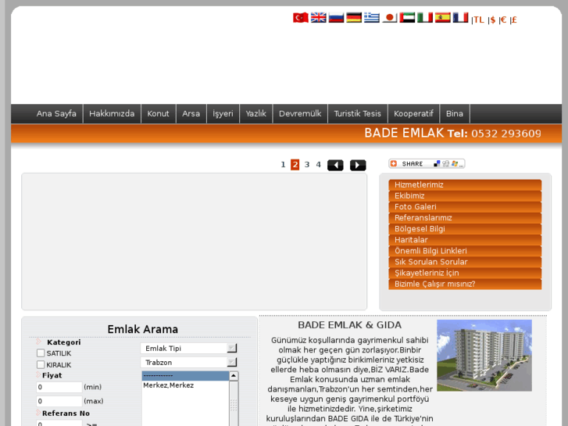
Task: Tick the KIRALIK checkbox
Action: click(41, 365)
